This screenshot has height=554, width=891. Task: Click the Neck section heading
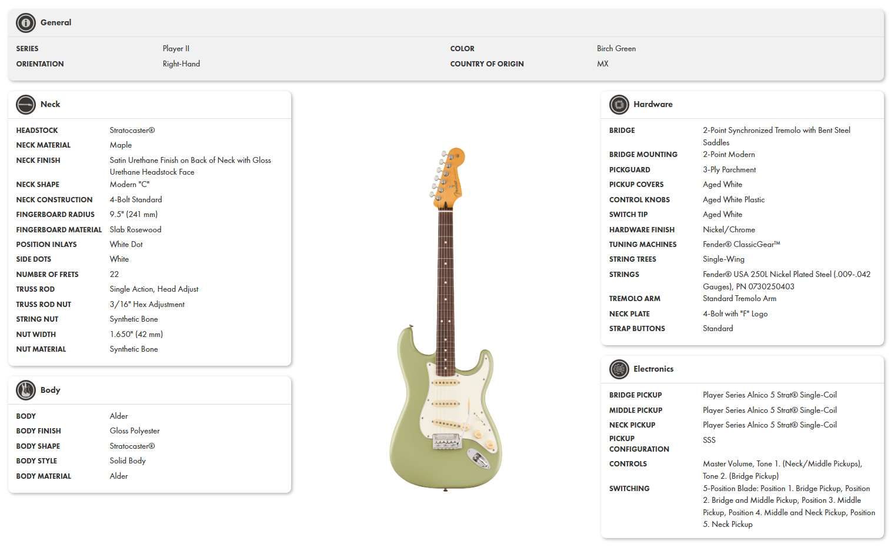pyautogui.click(x=51, y=104)
